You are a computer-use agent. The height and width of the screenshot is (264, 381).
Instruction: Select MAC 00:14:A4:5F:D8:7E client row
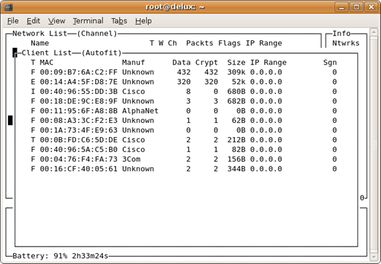[184, 82]
